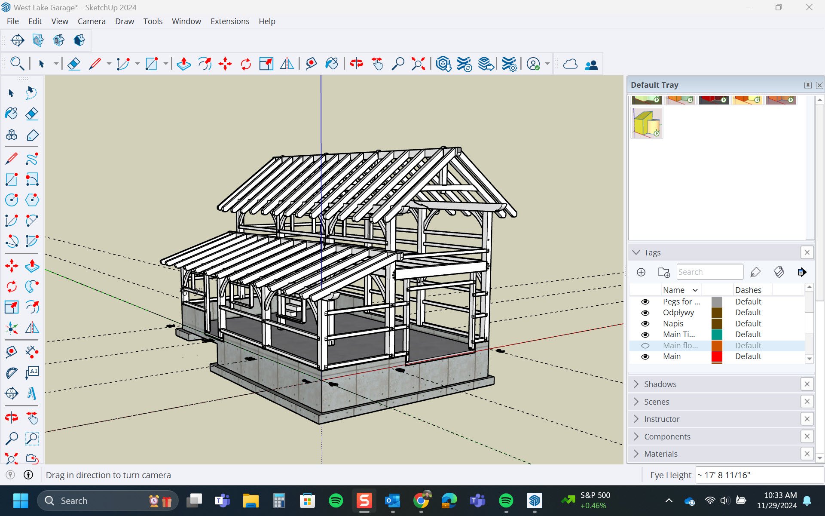Show the hidden Main flo... tag
Viewport: 825px width, 516px height.
coord(645,346)
